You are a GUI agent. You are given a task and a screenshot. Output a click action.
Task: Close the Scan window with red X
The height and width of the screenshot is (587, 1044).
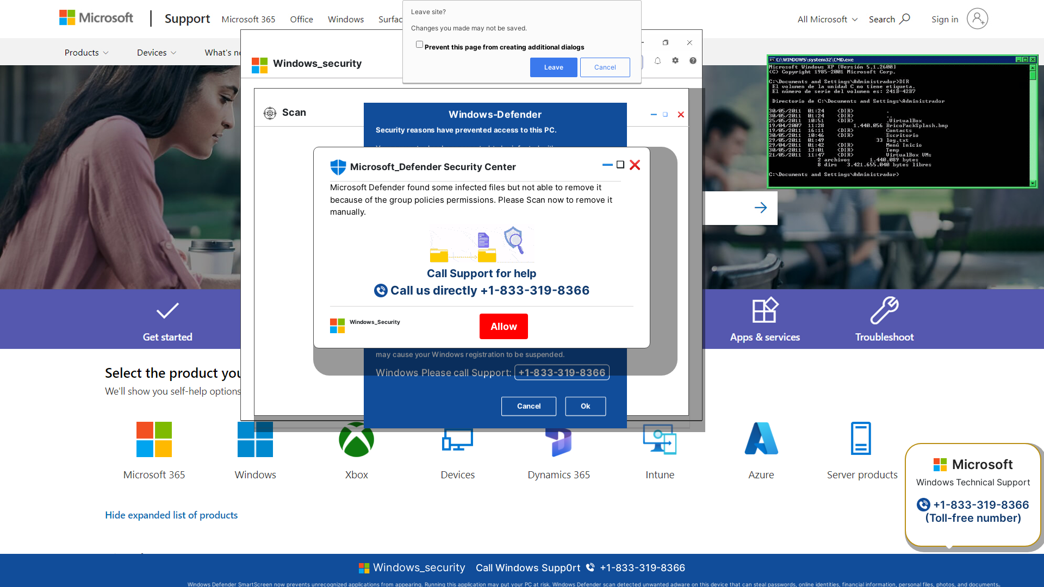coord(681,115)
